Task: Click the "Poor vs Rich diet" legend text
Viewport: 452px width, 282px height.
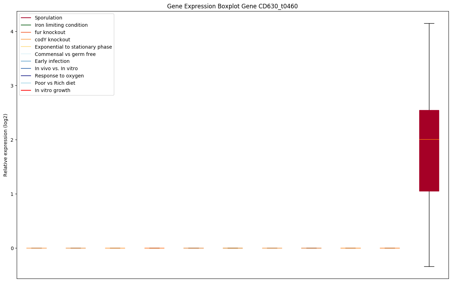Action: 55,83
